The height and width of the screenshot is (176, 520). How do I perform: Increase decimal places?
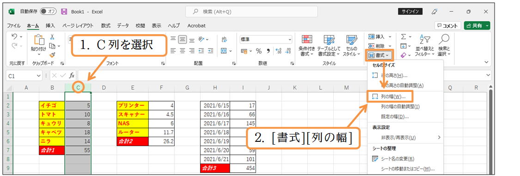pos(279,51)
